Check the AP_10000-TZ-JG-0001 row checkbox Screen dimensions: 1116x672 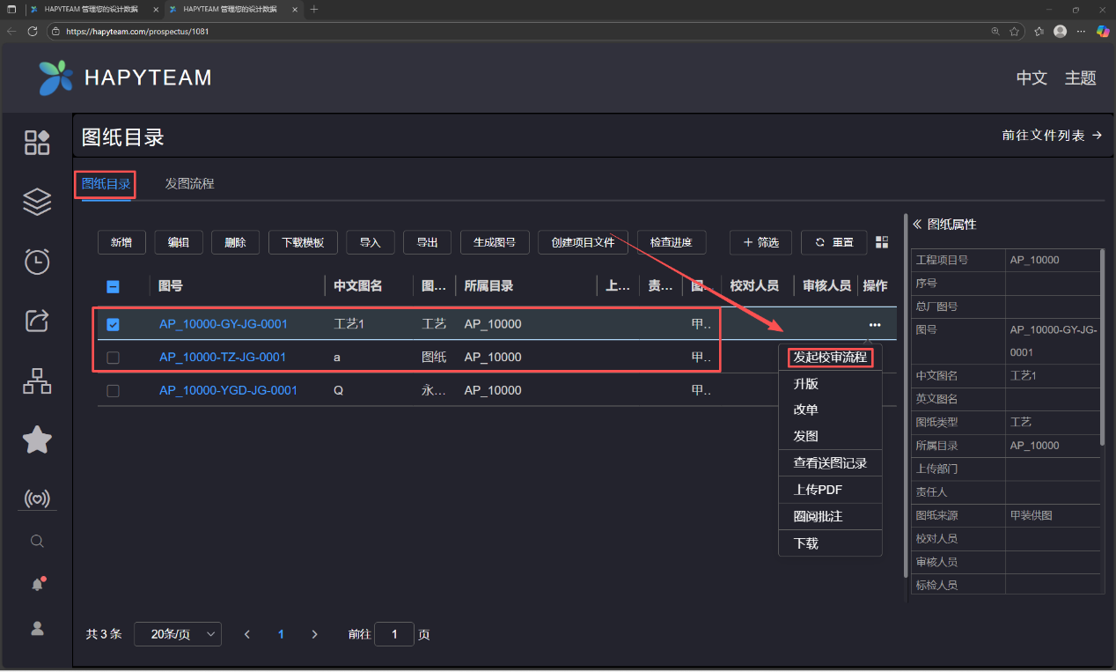tap(113, 358)
